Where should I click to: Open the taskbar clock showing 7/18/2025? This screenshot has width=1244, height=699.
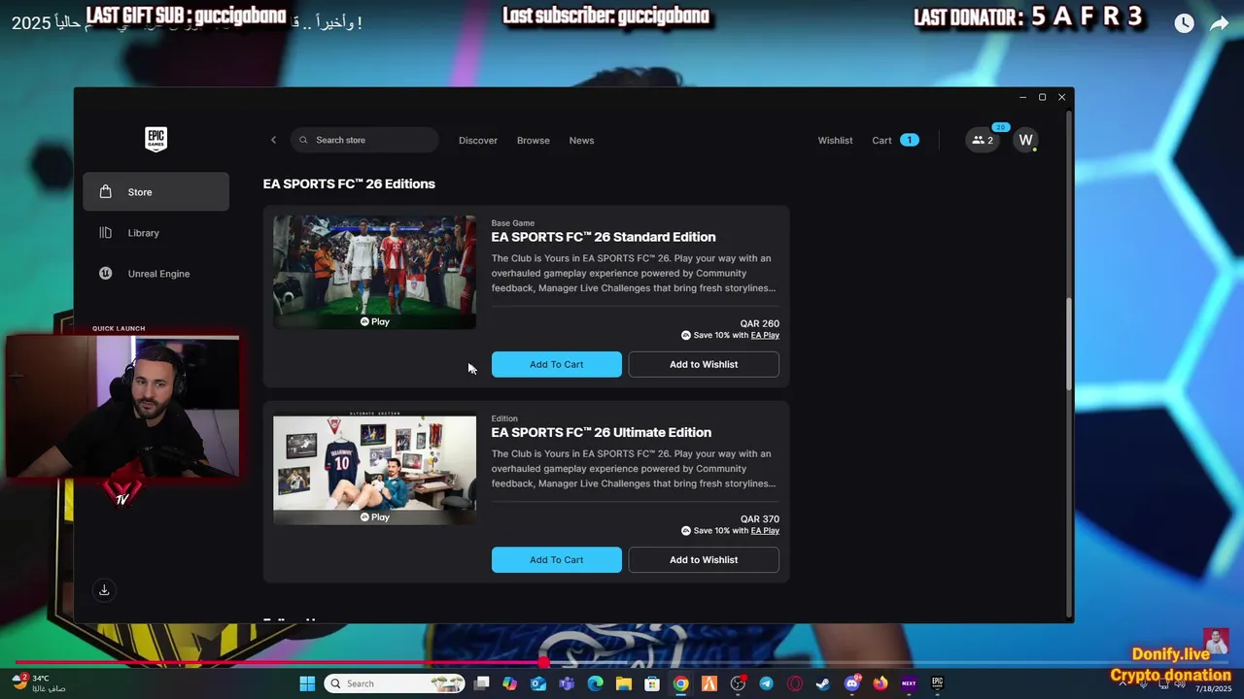[x=1213, y=688]
